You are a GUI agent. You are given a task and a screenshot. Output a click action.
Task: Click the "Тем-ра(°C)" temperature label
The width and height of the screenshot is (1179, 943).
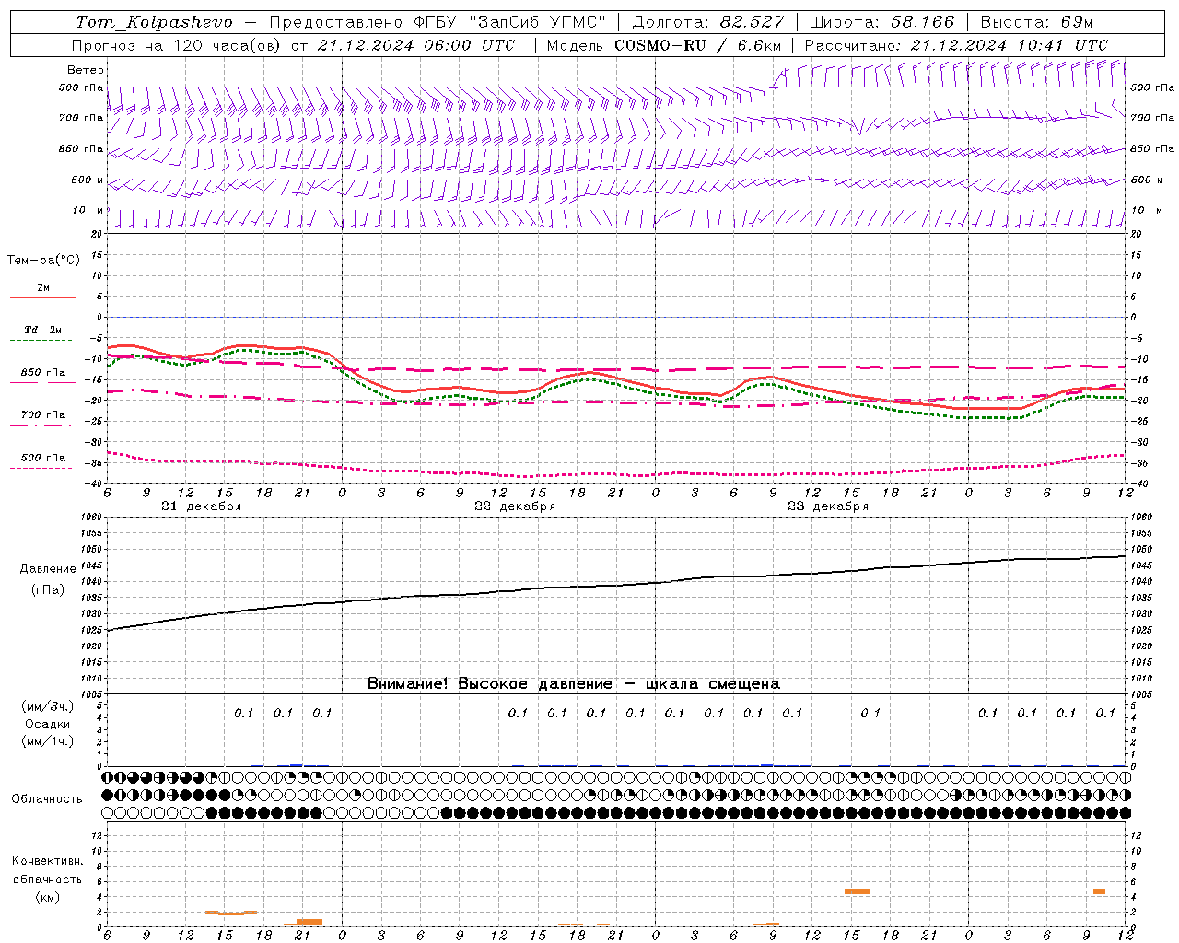point(43,261)
